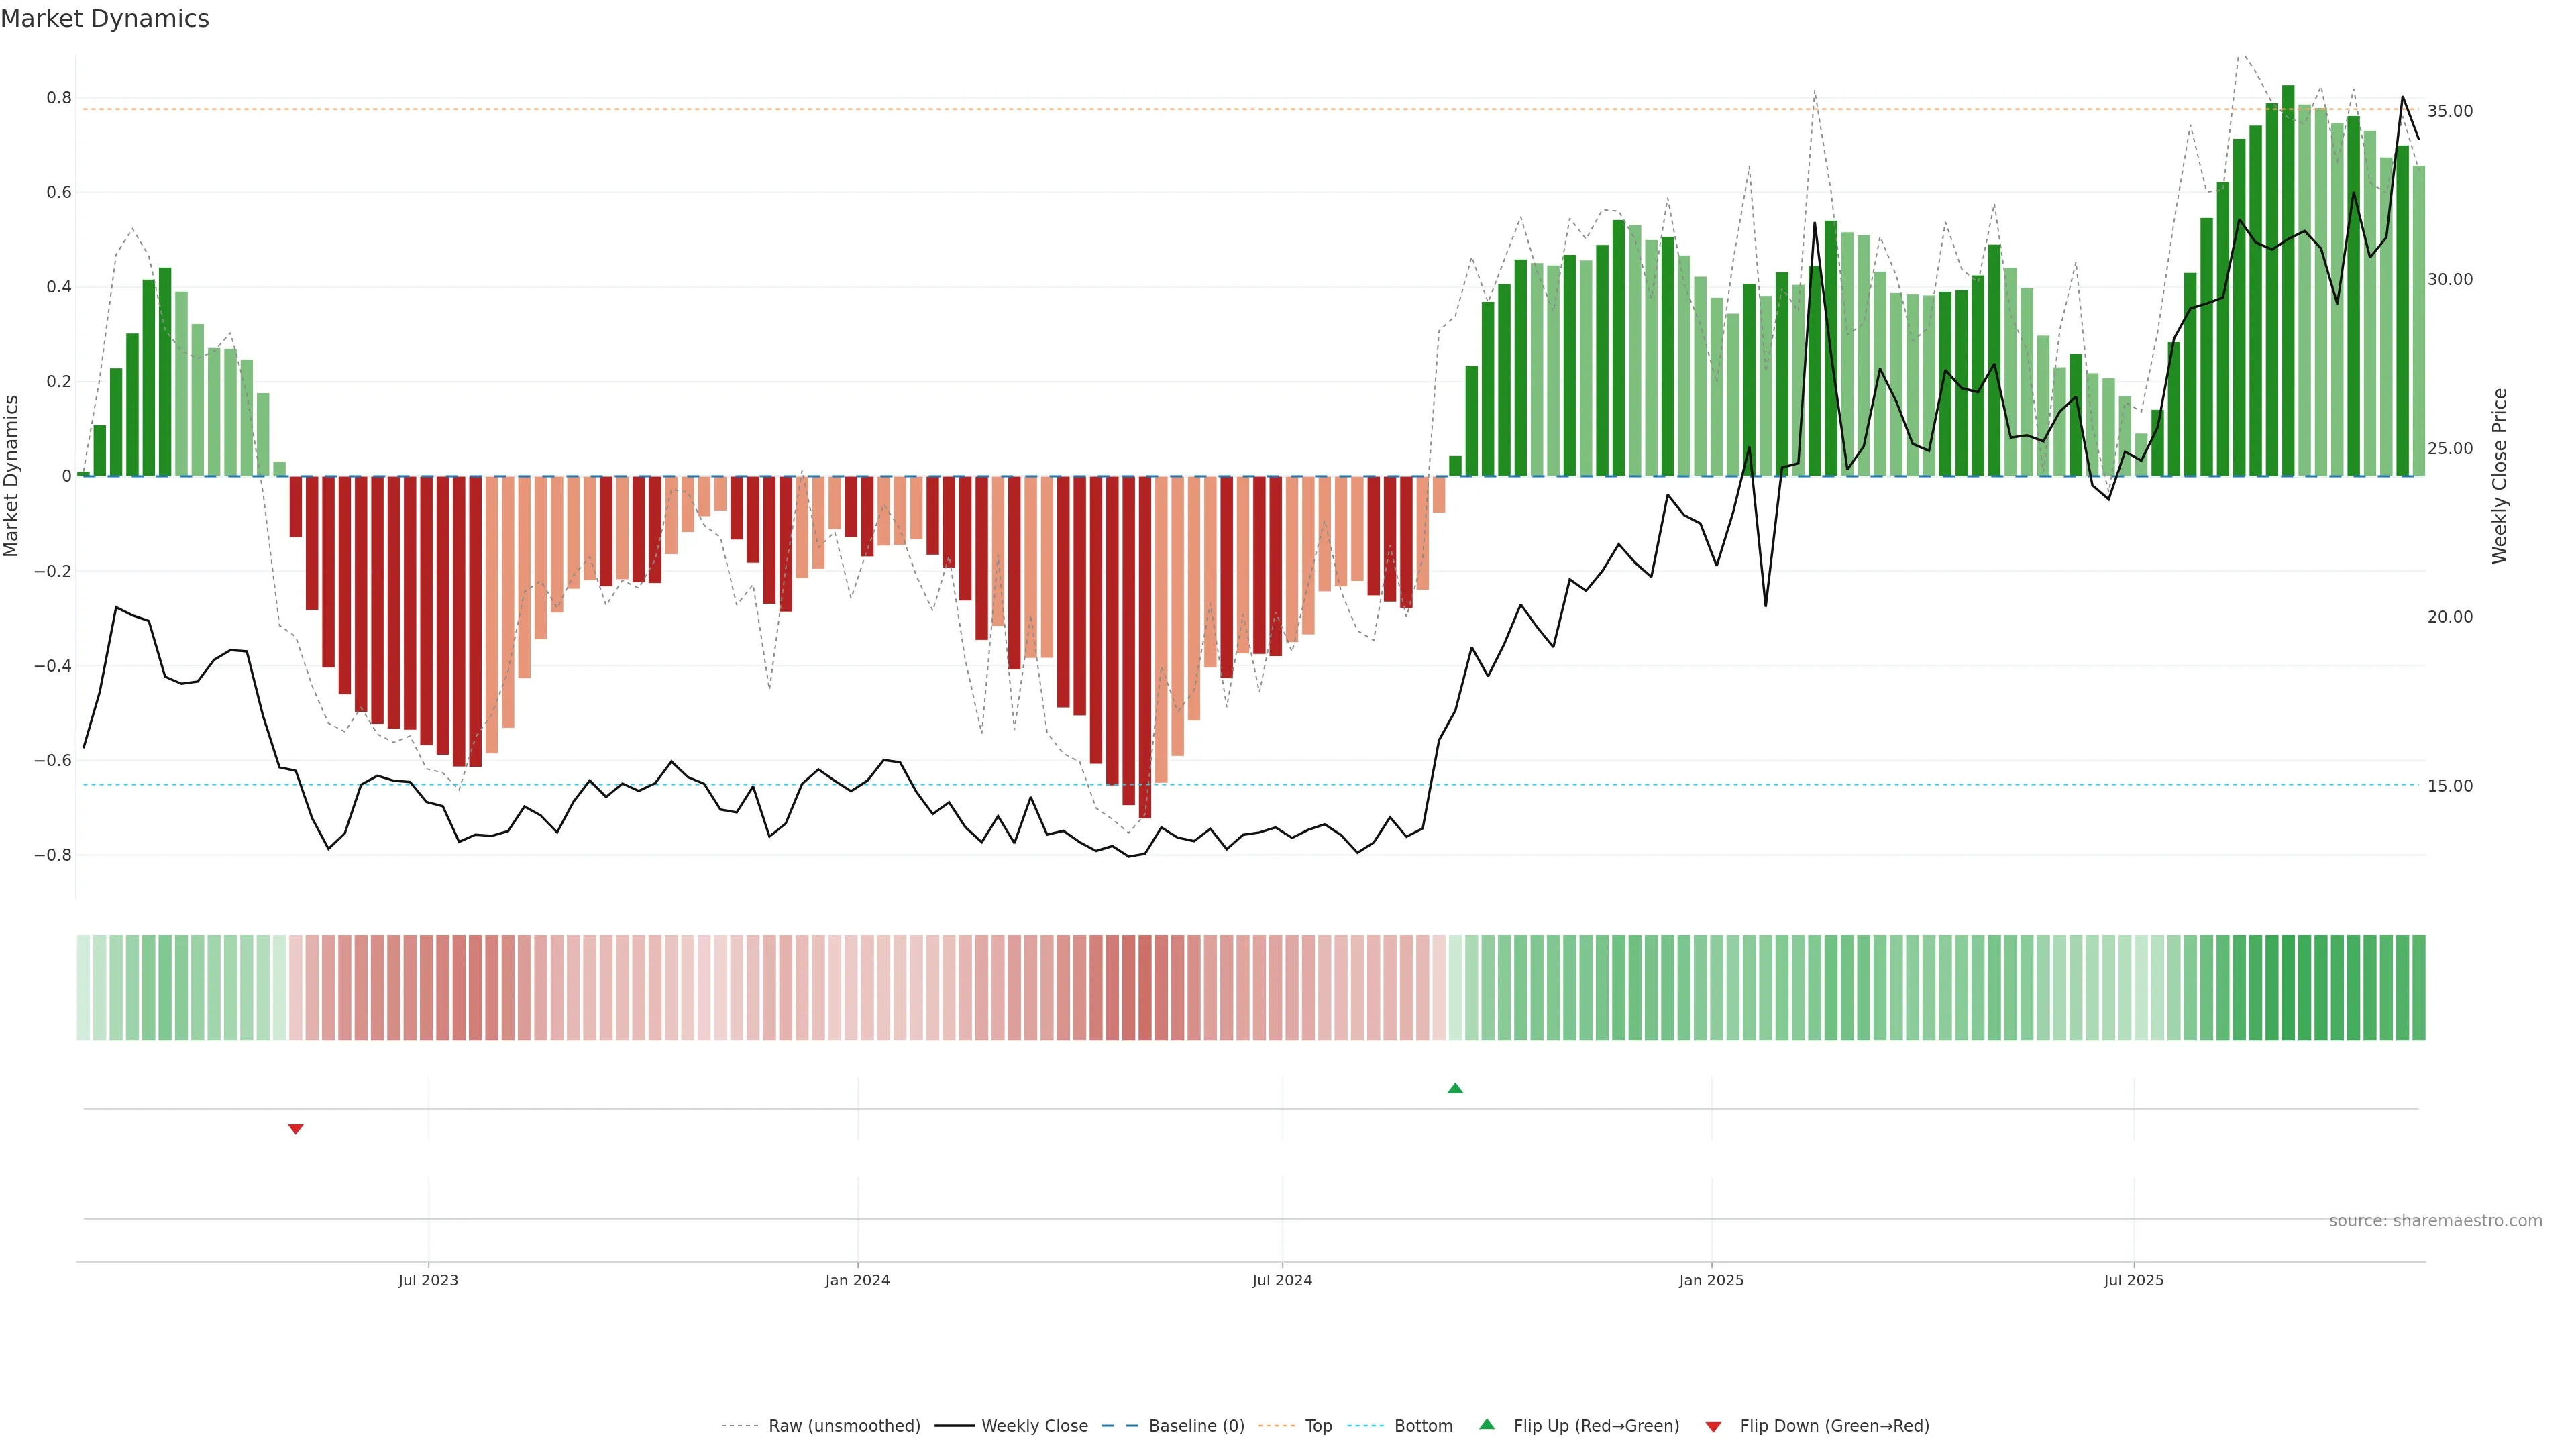Screen dimensions: 2576x1449
Task: Click the 35.00 price axis tick label
Action: pyautogui.click(x=2449, y=111)
